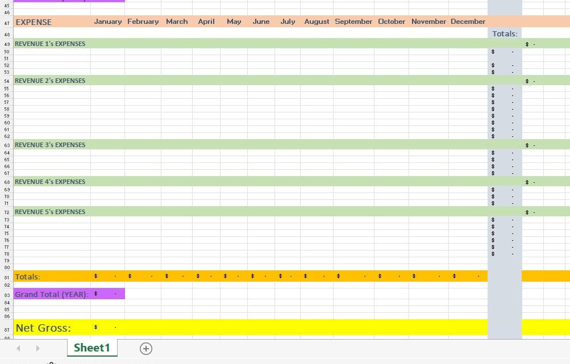570x364 pixels.
Task: Select the January column header cell
Action: tap(107, 22)
